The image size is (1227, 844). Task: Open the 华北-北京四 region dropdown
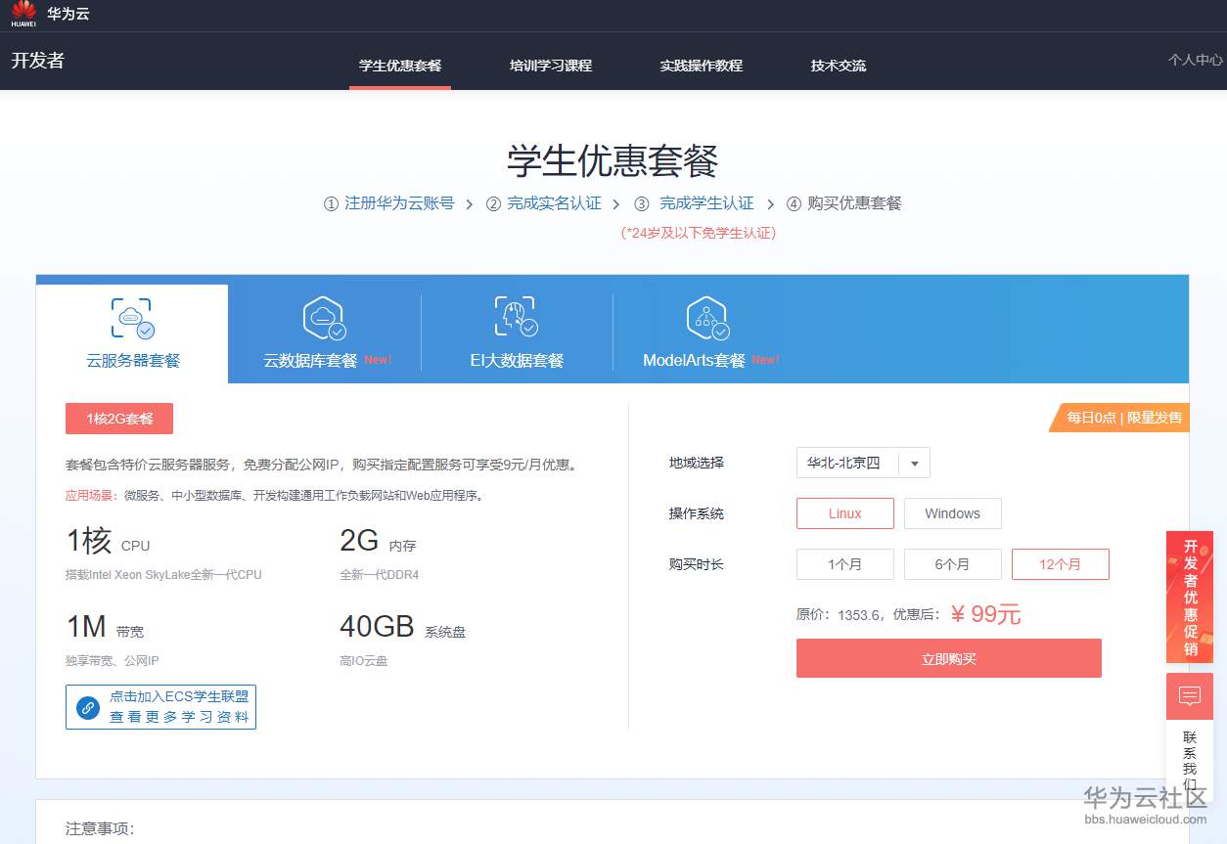coord(863,463)
